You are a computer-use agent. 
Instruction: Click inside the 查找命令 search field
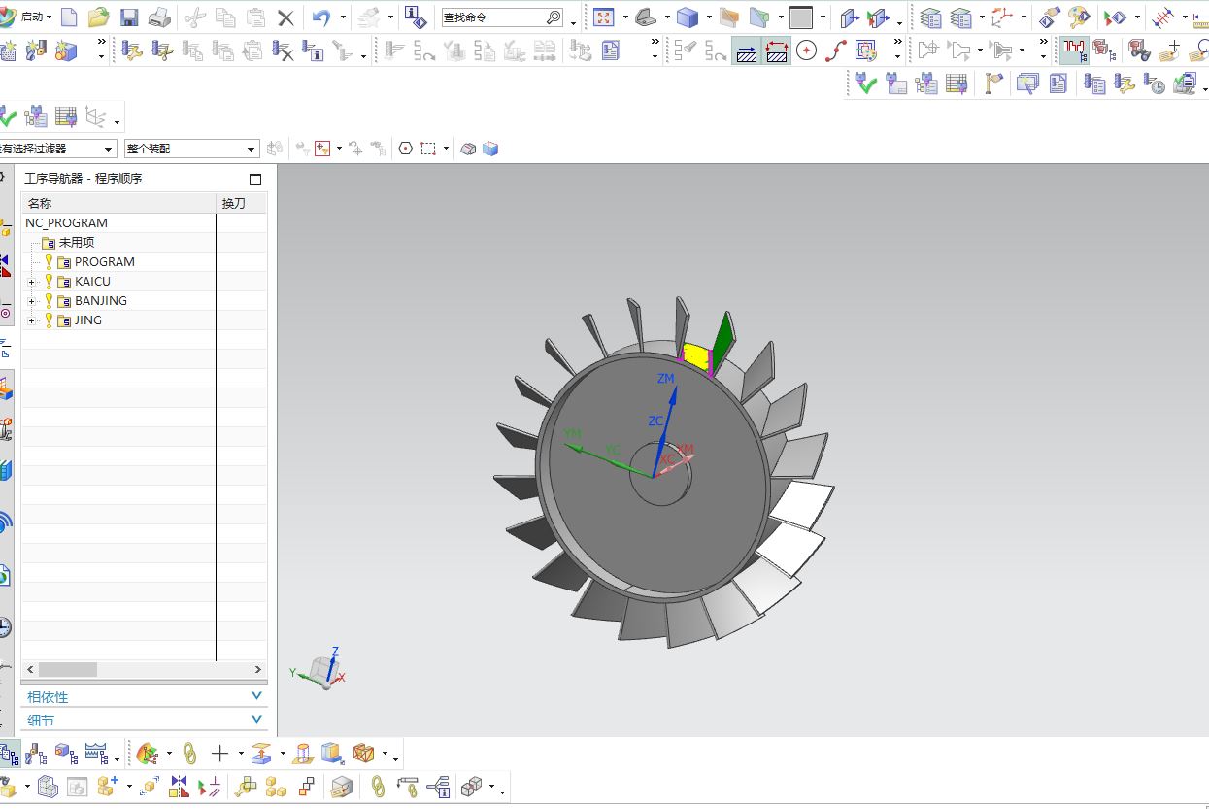point(492,17)
